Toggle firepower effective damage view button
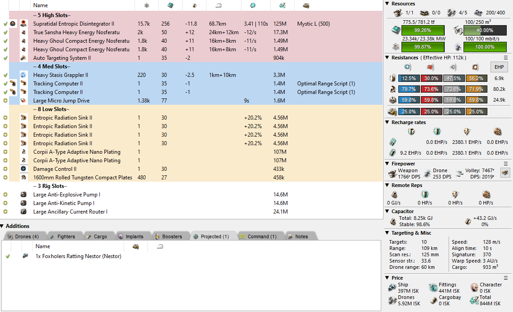This screenshot has width=513, height=312. coord(505,173)
